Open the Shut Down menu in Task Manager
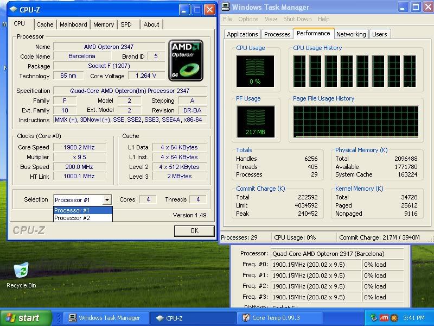The height and width of the screenshot is (326, 434). [x=297, y=19]
